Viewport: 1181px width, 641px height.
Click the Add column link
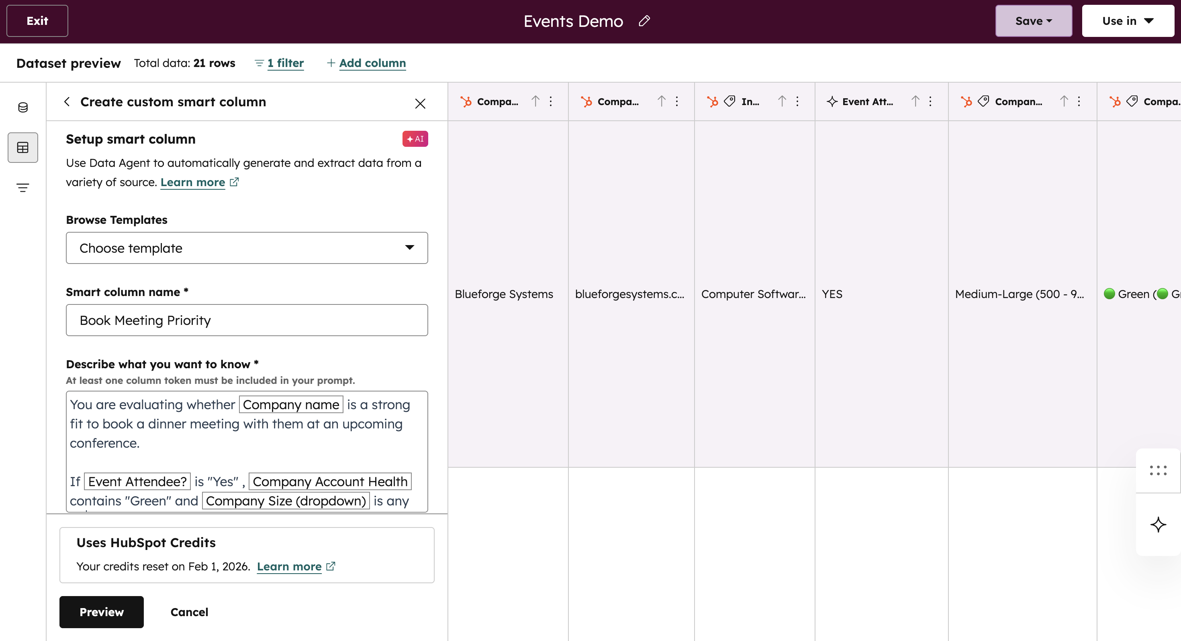pos(372,63)
